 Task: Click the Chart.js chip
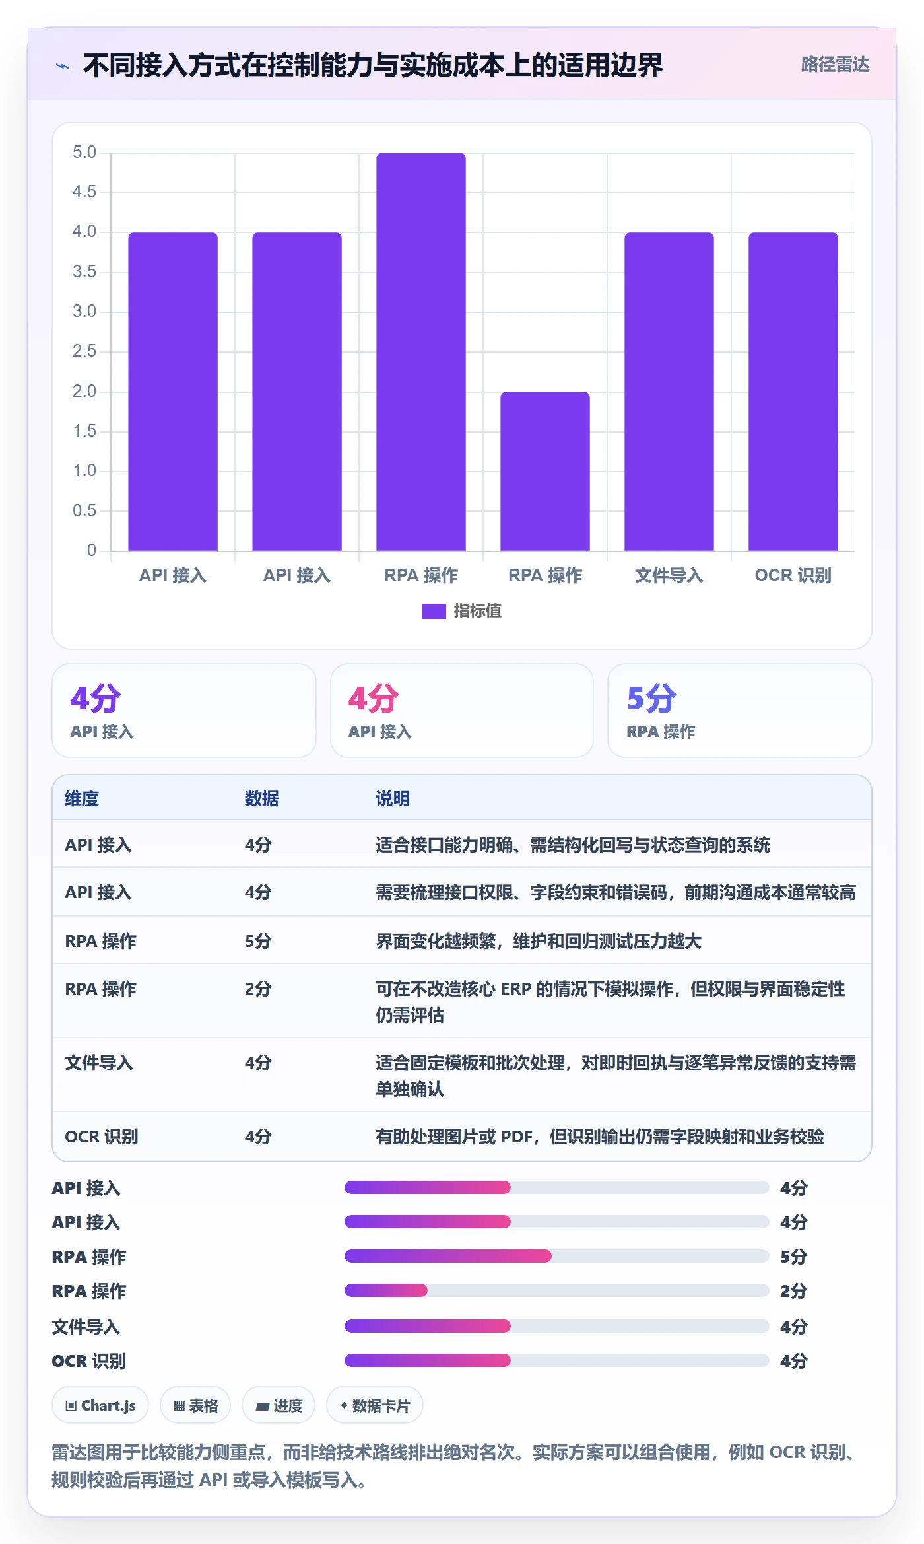100,1405
